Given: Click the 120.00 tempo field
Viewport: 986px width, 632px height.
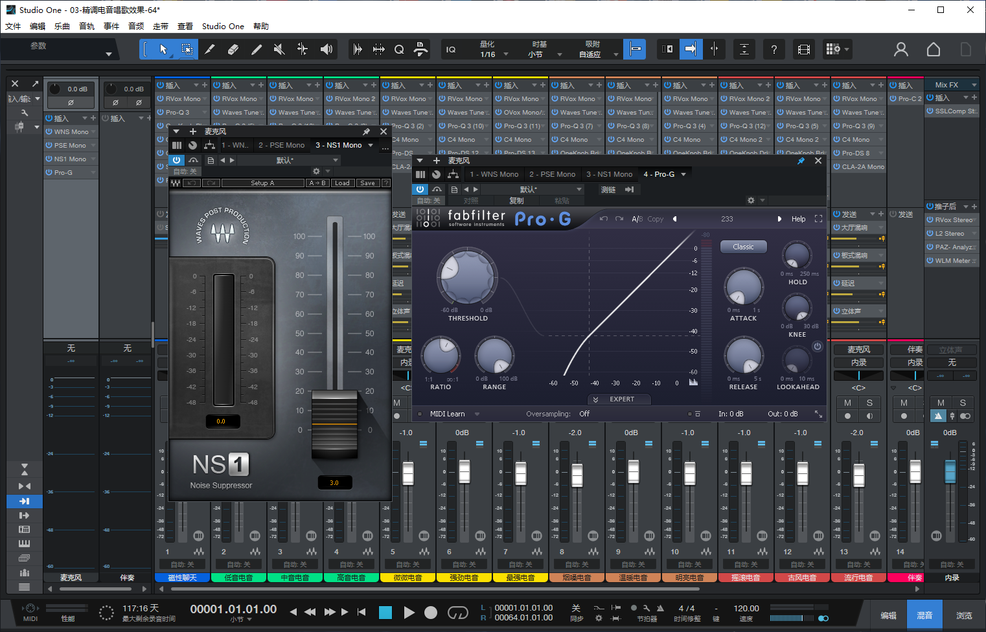Looking at the screenshot, I should 745,609.
